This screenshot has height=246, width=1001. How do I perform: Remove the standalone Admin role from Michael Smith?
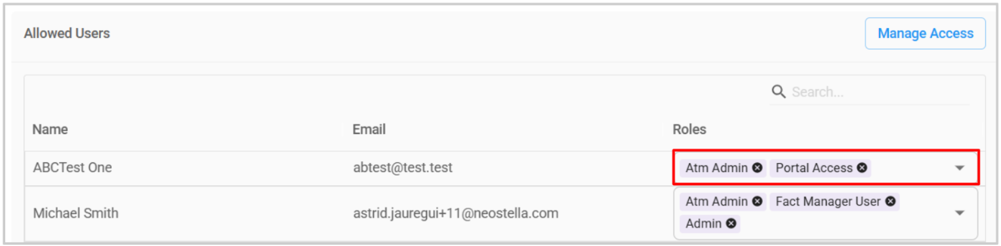pyautogui.click(x=731, y=224)
